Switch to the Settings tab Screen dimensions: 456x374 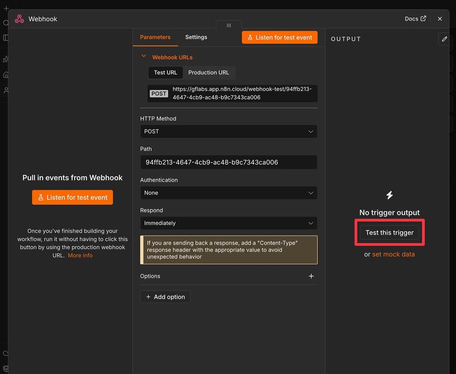[196, 37]
